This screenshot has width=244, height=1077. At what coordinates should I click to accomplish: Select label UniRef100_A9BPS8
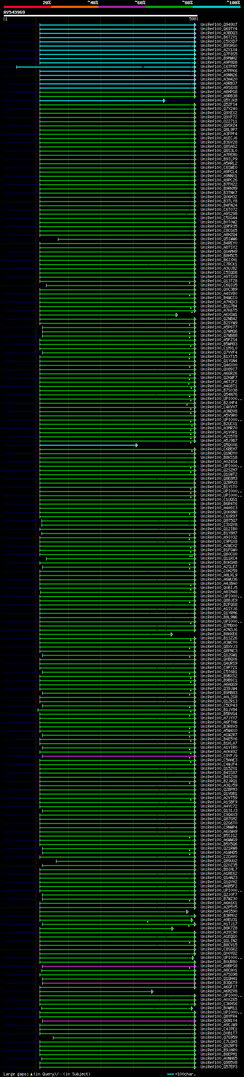tap(218, 966)
